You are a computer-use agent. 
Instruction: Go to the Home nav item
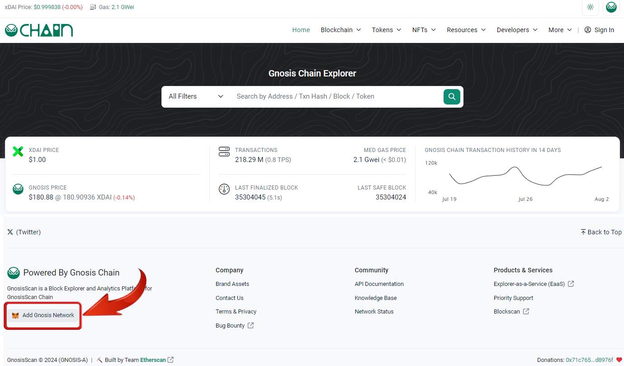tap(301, 30)
